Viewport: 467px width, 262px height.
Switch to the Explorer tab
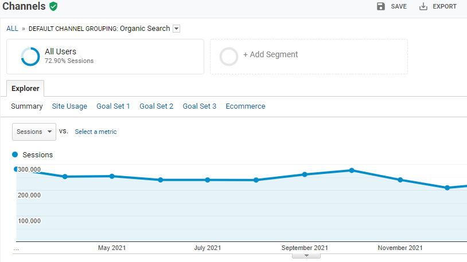click(x=25, y=89)
